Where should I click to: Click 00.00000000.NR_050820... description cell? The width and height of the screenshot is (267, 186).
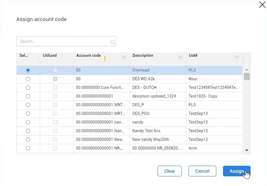(158, 148)
